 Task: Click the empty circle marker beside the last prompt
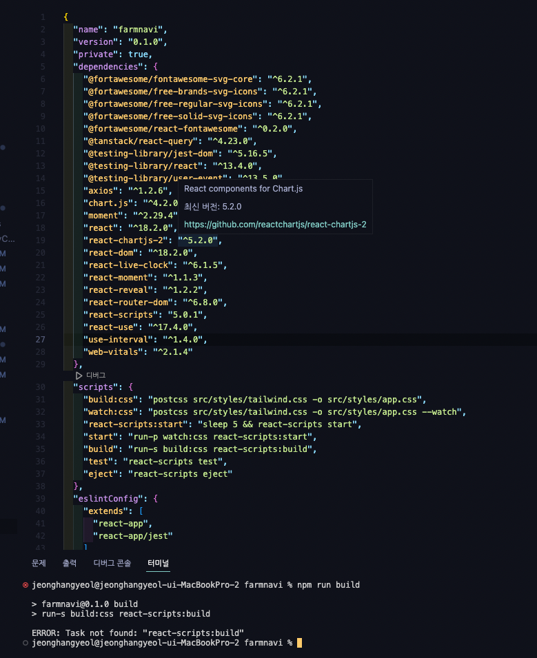click(x=26, y=643)
